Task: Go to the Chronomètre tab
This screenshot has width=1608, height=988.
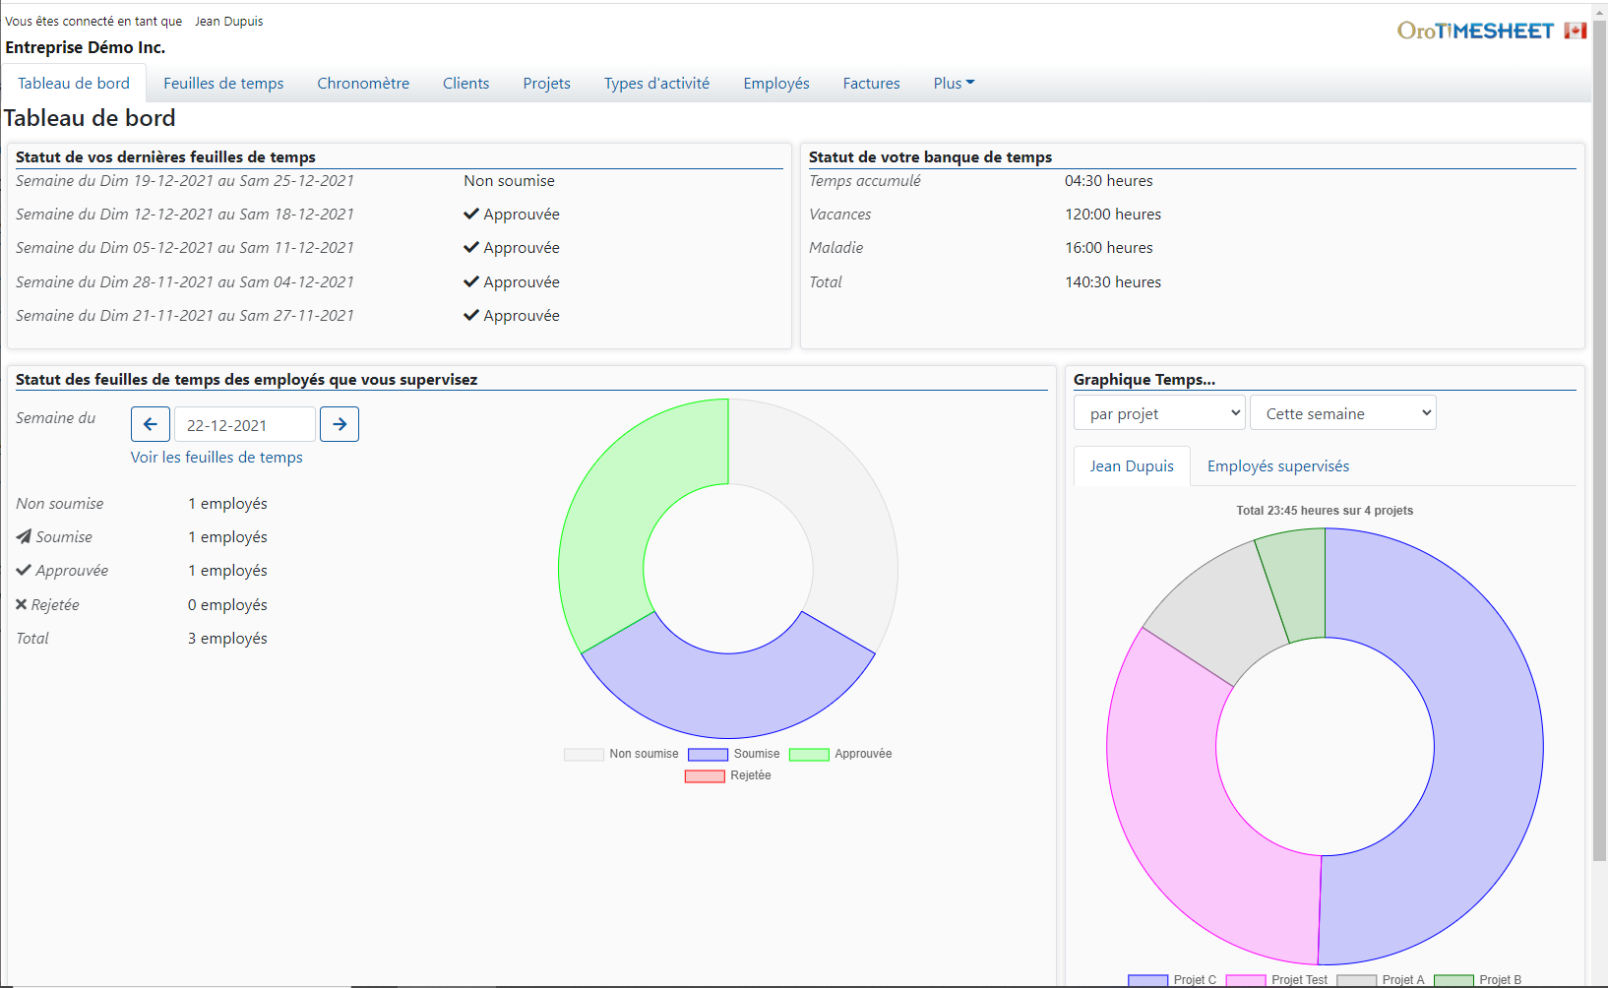Action: [x=363, y=84]
